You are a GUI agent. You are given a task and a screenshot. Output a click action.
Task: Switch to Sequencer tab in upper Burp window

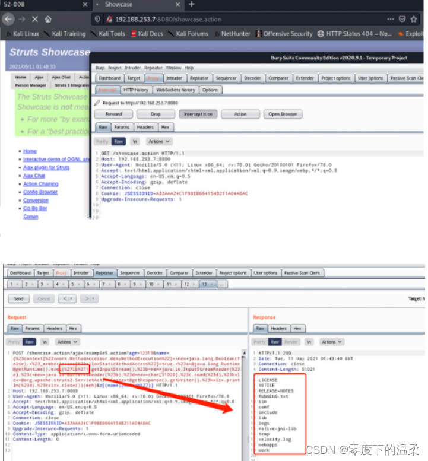(x=226, y=78)
